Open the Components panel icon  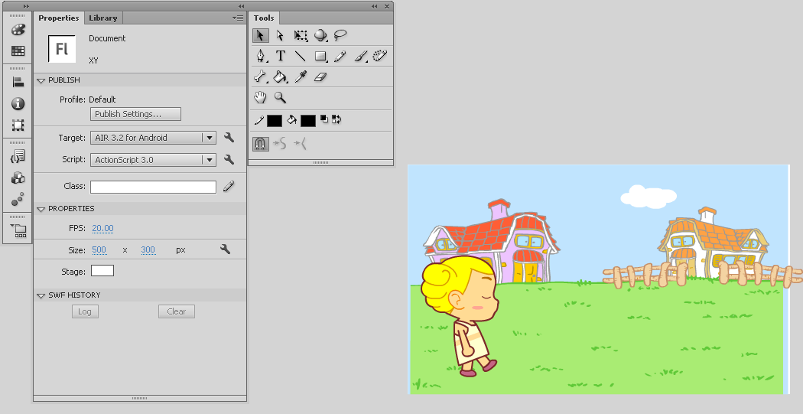coord(18,178)
